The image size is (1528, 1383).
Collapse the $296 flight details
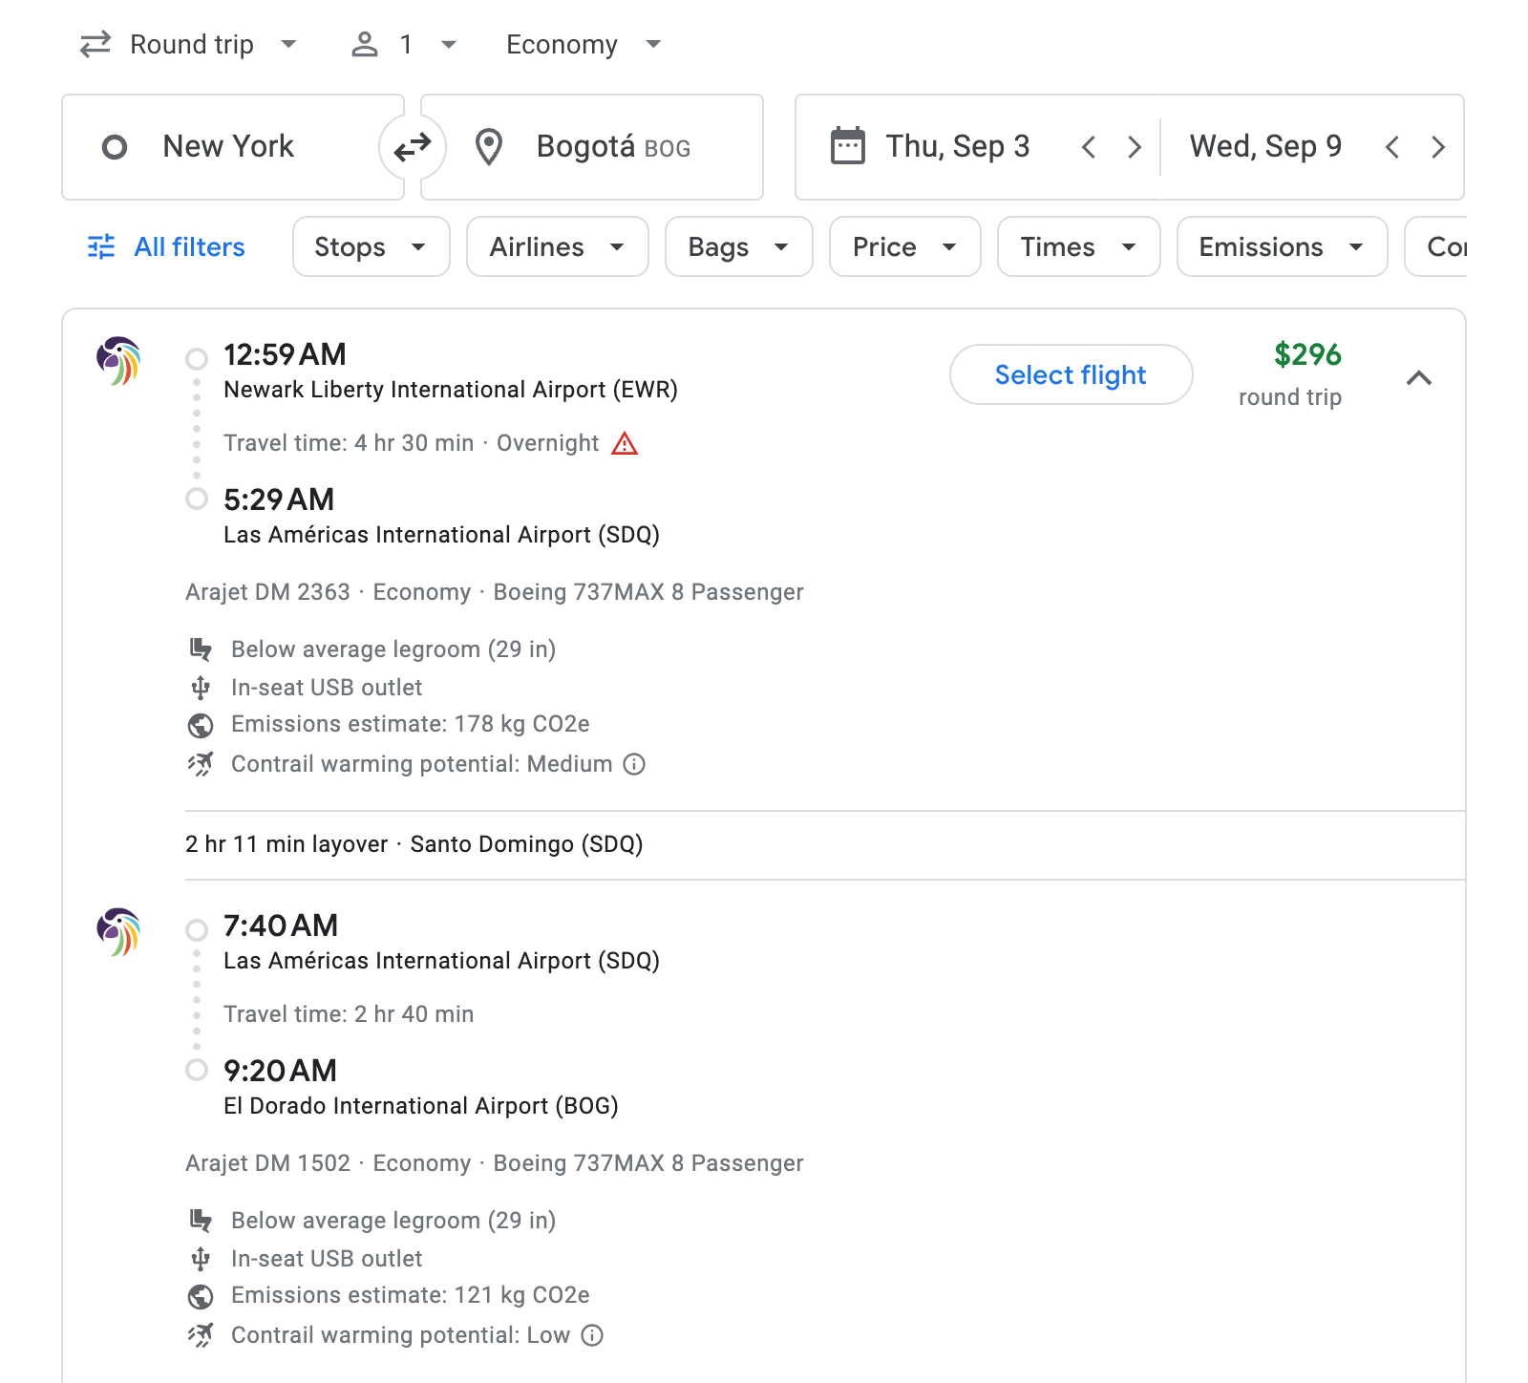click(1418, 378)
